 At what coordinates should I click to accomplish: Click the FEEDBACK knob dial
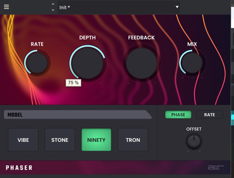pos(142,63)
